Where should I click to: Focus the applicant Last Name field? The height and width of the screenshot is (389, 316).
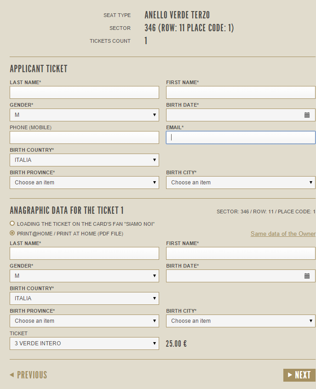[84, 92]
